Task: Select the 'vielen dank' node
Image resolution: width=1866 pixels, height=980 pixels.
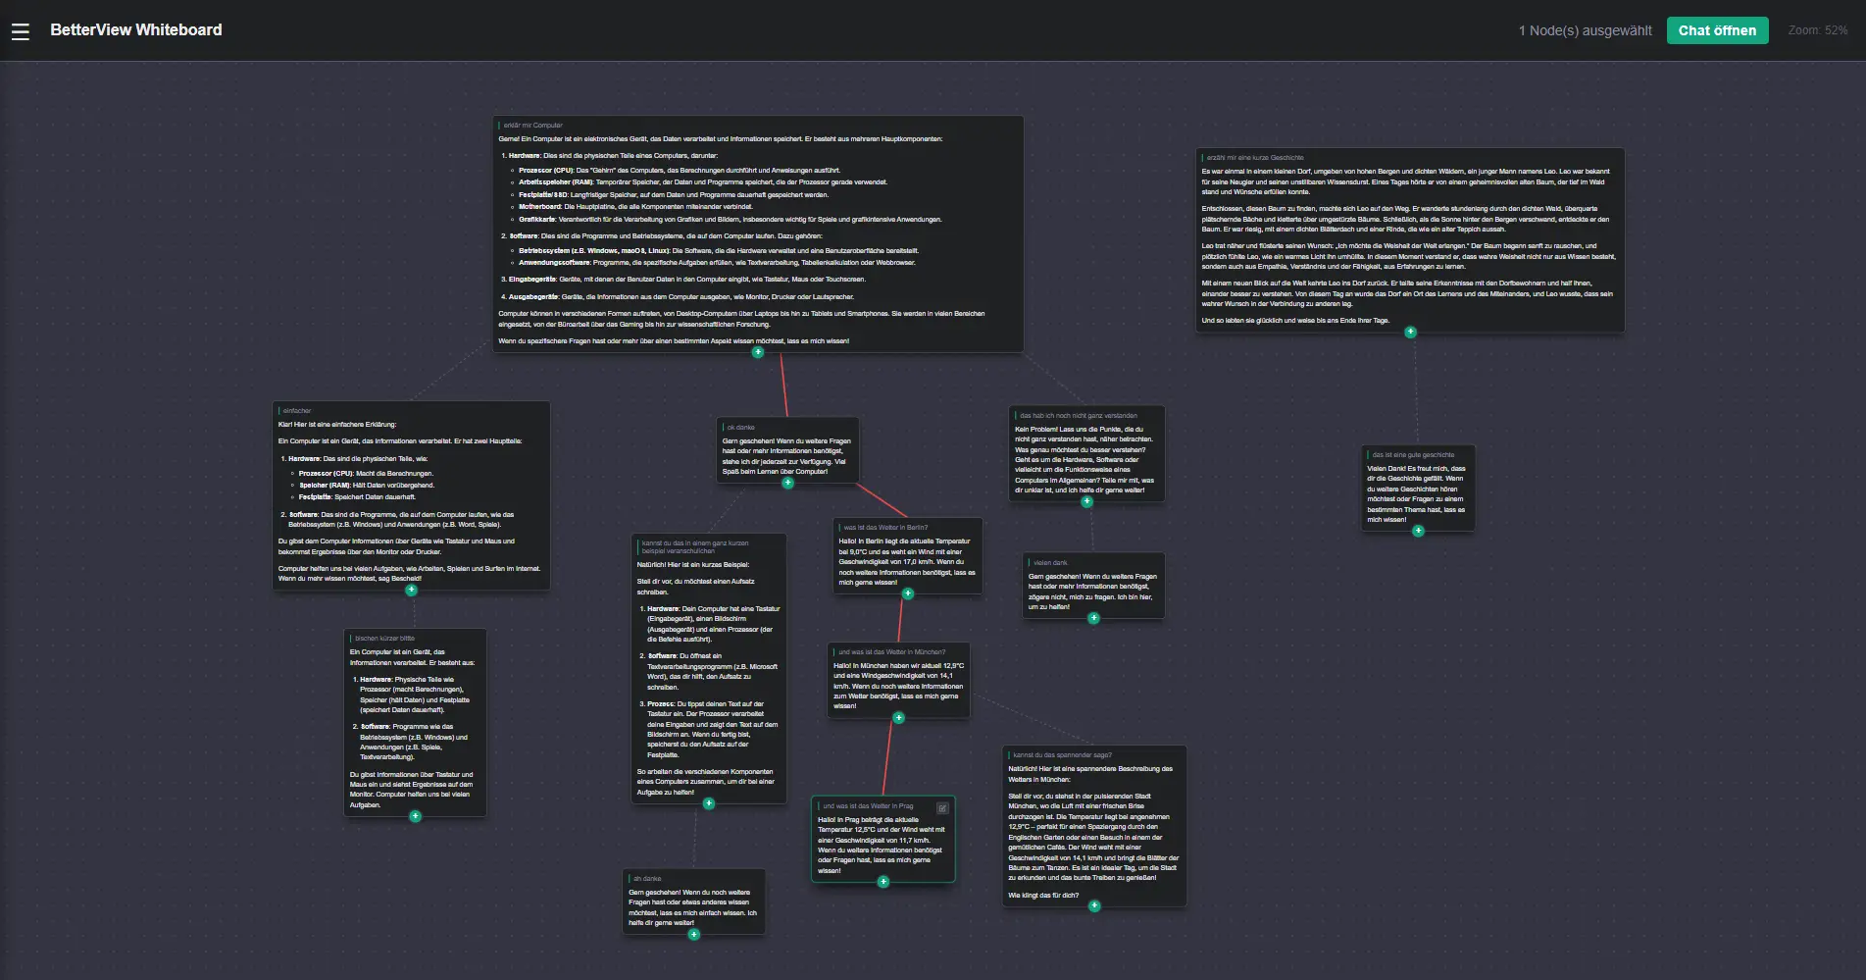Action: pos(1093,586)
